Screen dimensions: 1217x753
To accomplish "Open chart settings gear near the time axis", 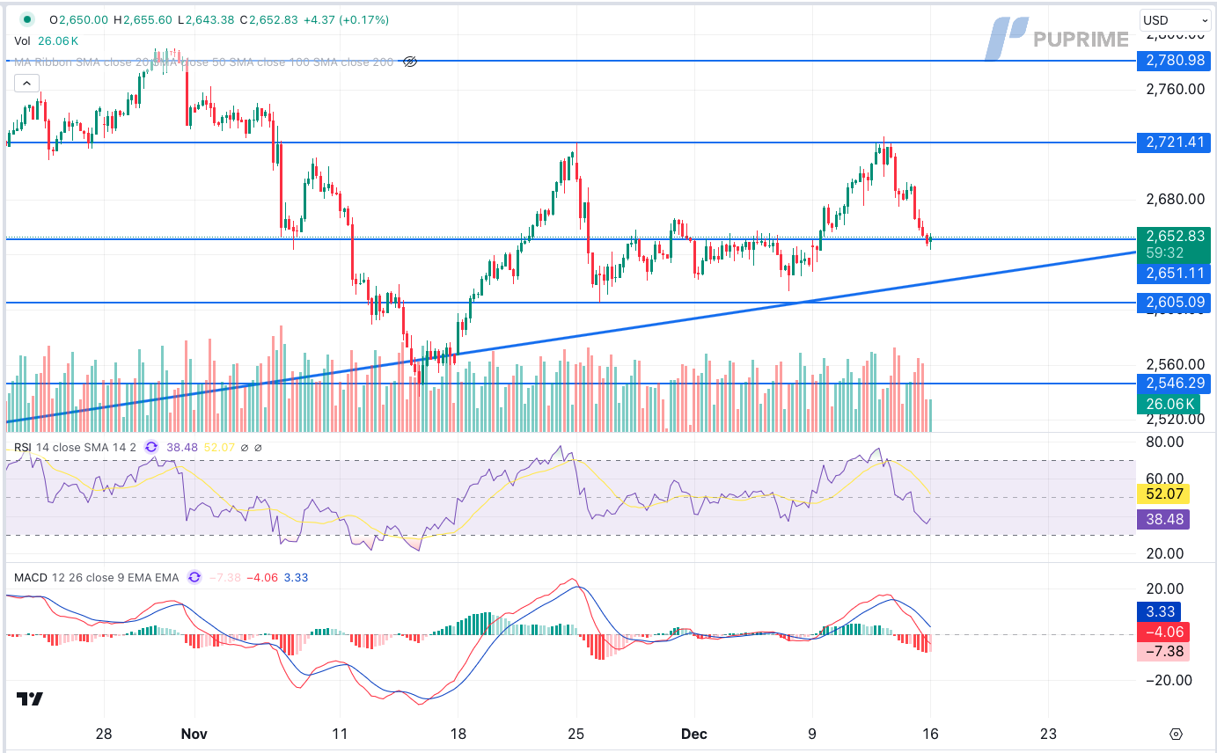I will tap(1176, 734).
